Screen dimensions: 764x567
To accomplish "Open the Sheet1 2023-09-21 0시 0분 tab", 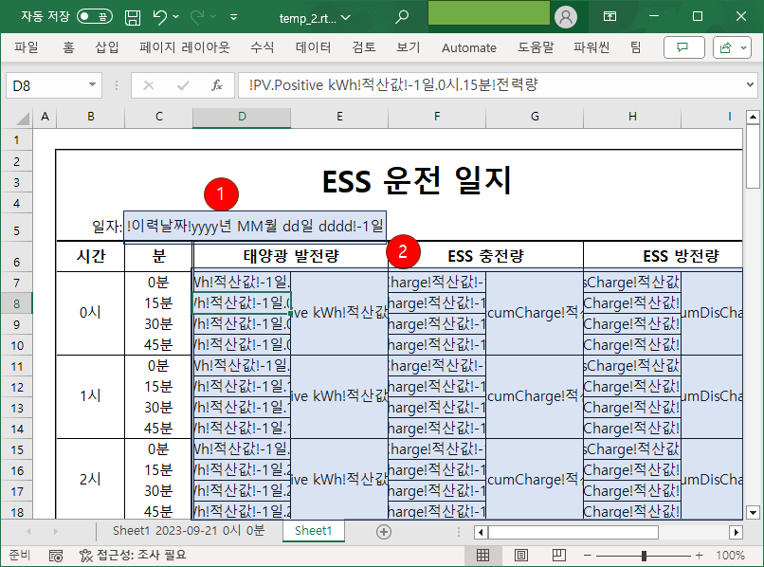I will pos(189,531).
